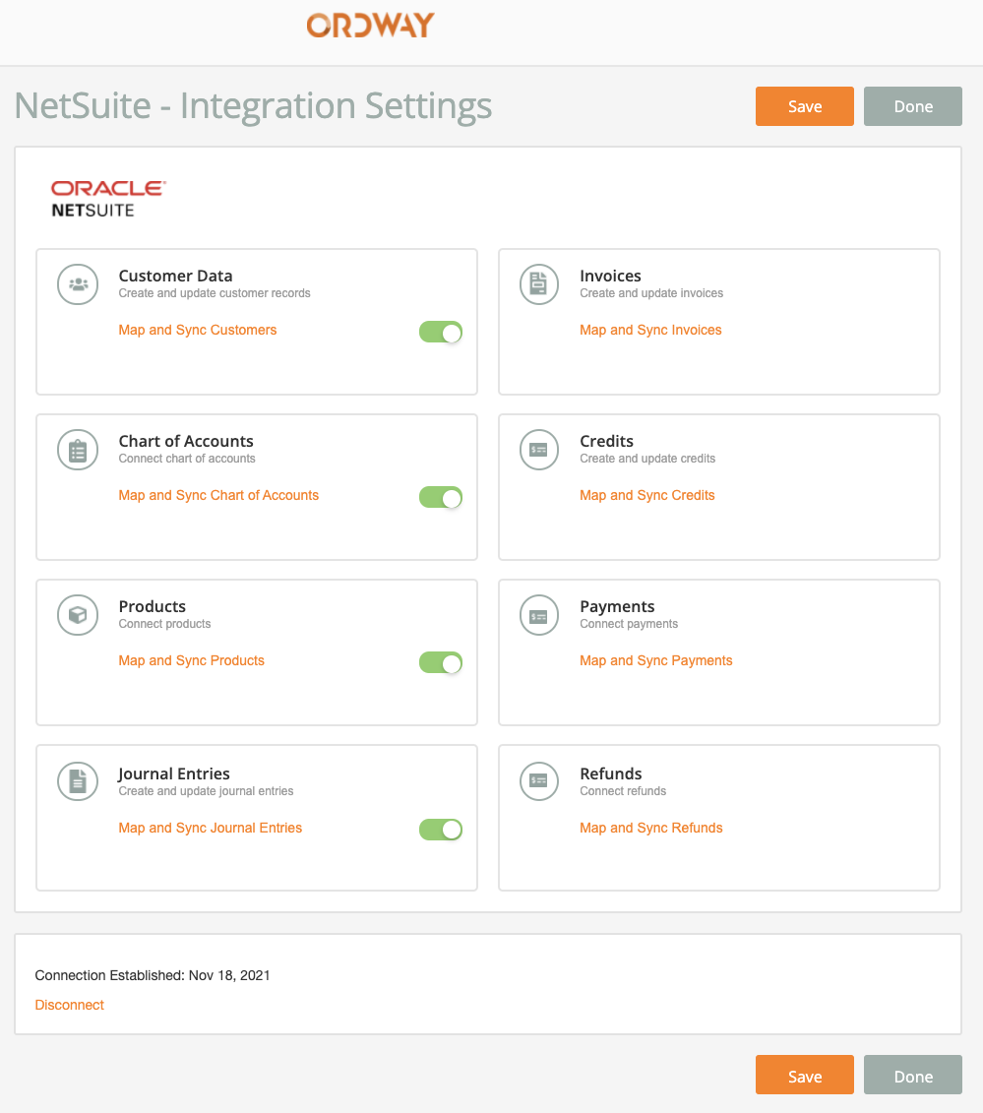Select the Customer Data heading
Screen dimensions: 983x1113
pos(175,276)
